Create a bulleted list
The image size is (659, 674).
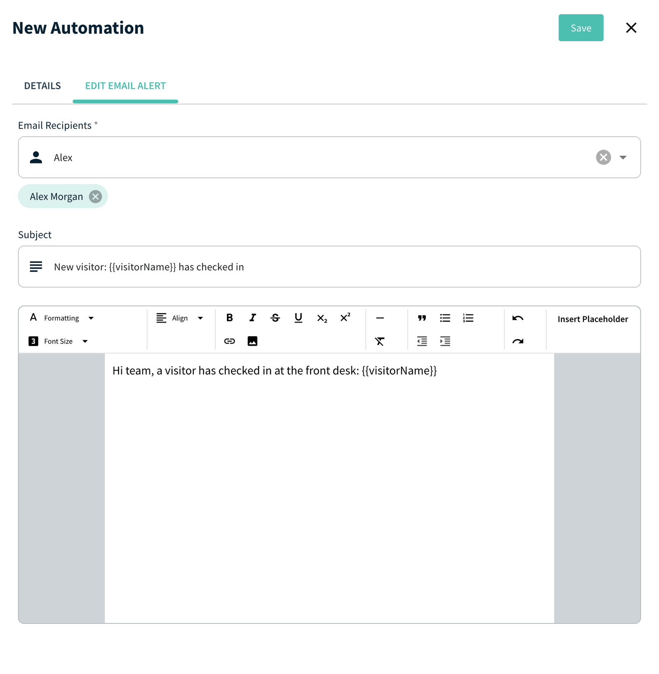[x=445, y=318]
